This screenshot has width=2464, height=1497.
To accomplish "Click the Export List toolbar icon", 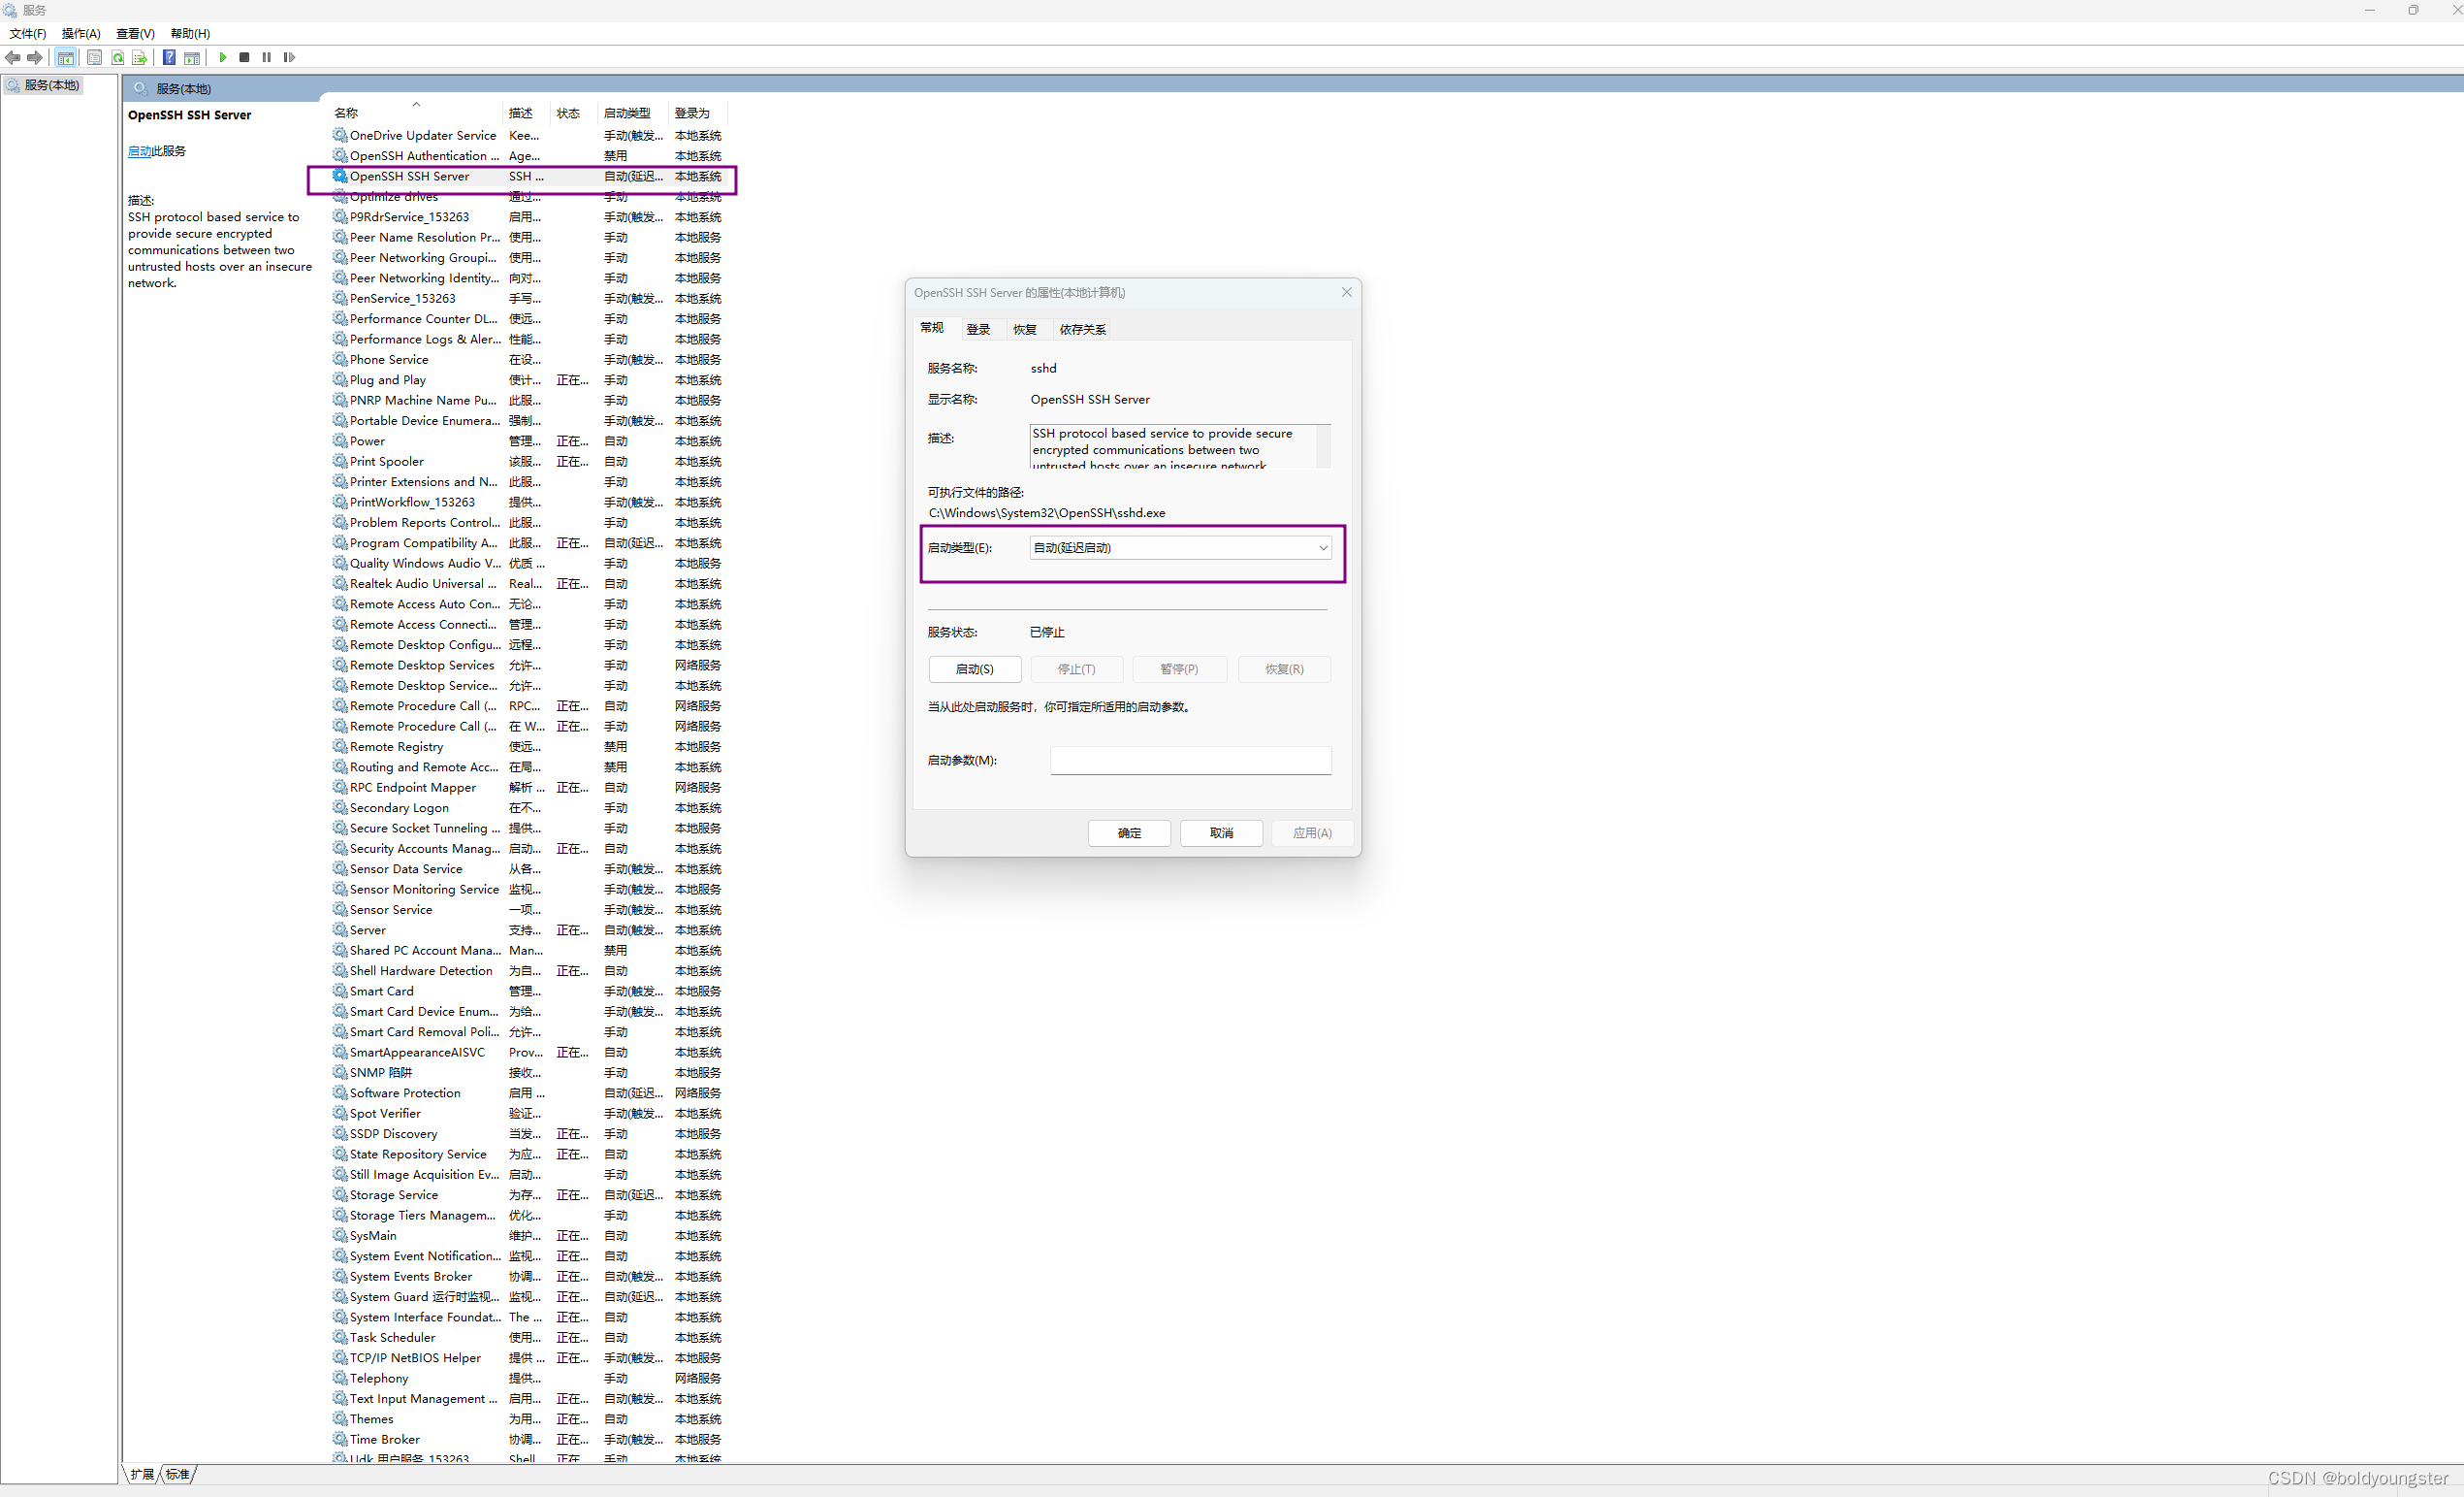I will [x=139, y=58].
